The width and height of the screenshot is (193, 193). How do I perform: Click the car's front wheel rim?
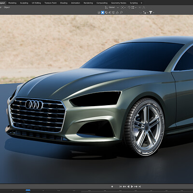point(146,126)
